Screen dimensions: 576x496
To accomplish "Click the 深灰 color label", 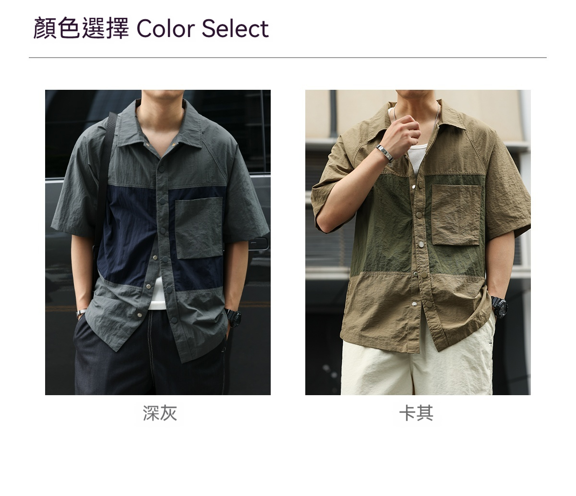I will pos(160,413).
